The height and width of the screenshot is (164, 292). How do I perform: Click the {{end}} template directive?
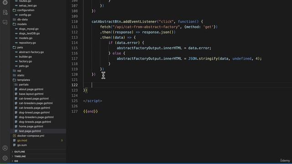[90, 111]
